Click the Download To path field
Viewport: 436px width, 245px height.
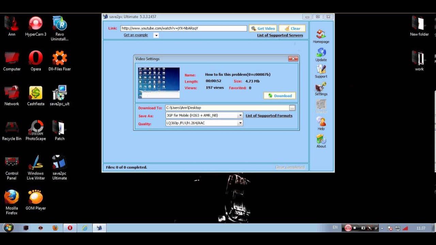(227, 108)
